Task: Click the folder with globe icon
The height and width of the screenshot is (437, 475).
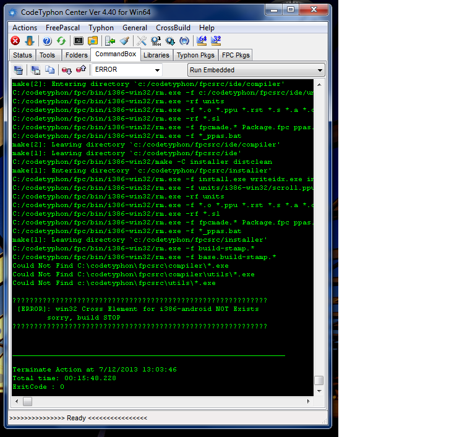Action: click(93, 41)
